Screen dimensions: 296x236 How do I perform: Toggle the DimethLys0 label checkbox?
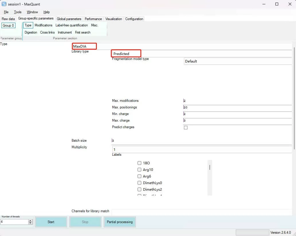pyautogui.click(x=140, y=183)
